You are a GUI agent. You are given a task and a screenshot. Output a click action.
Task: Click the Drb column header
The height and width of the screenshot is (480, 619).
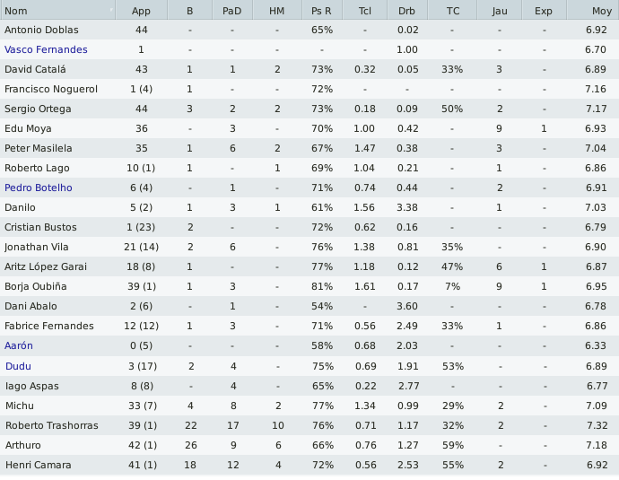(x=407, y=10)
